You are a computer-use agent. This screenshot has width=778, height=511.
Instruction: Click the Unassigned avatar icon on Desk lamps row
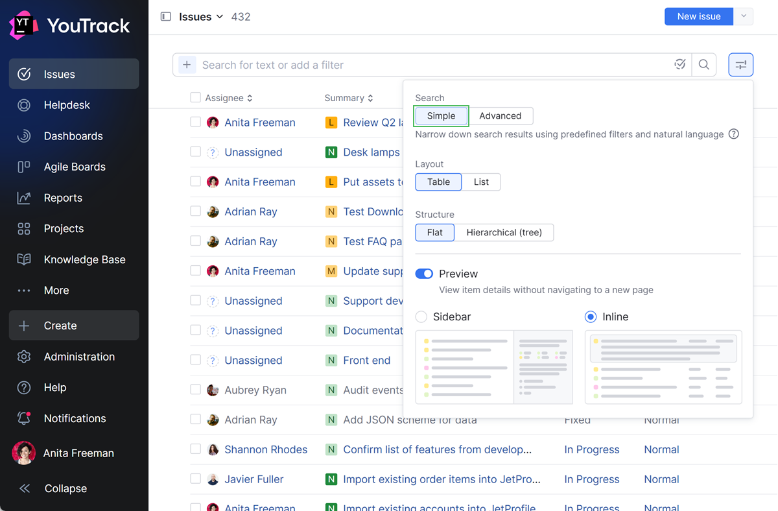213,152
